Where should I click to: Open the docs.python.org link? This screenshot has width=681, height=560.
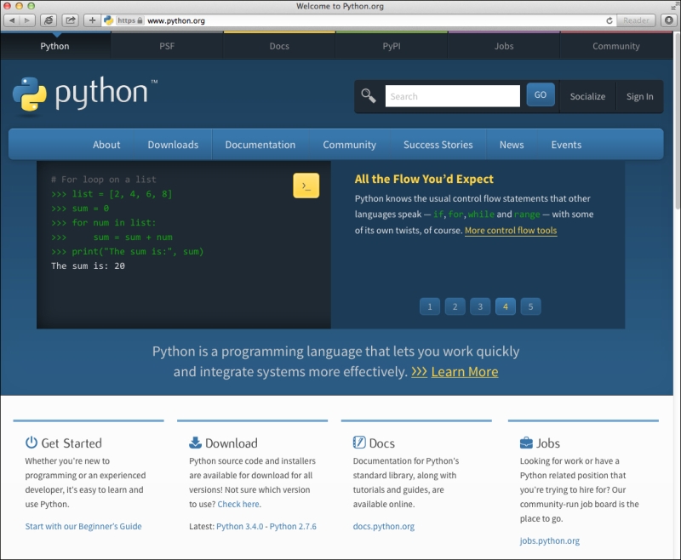[384, 526]
